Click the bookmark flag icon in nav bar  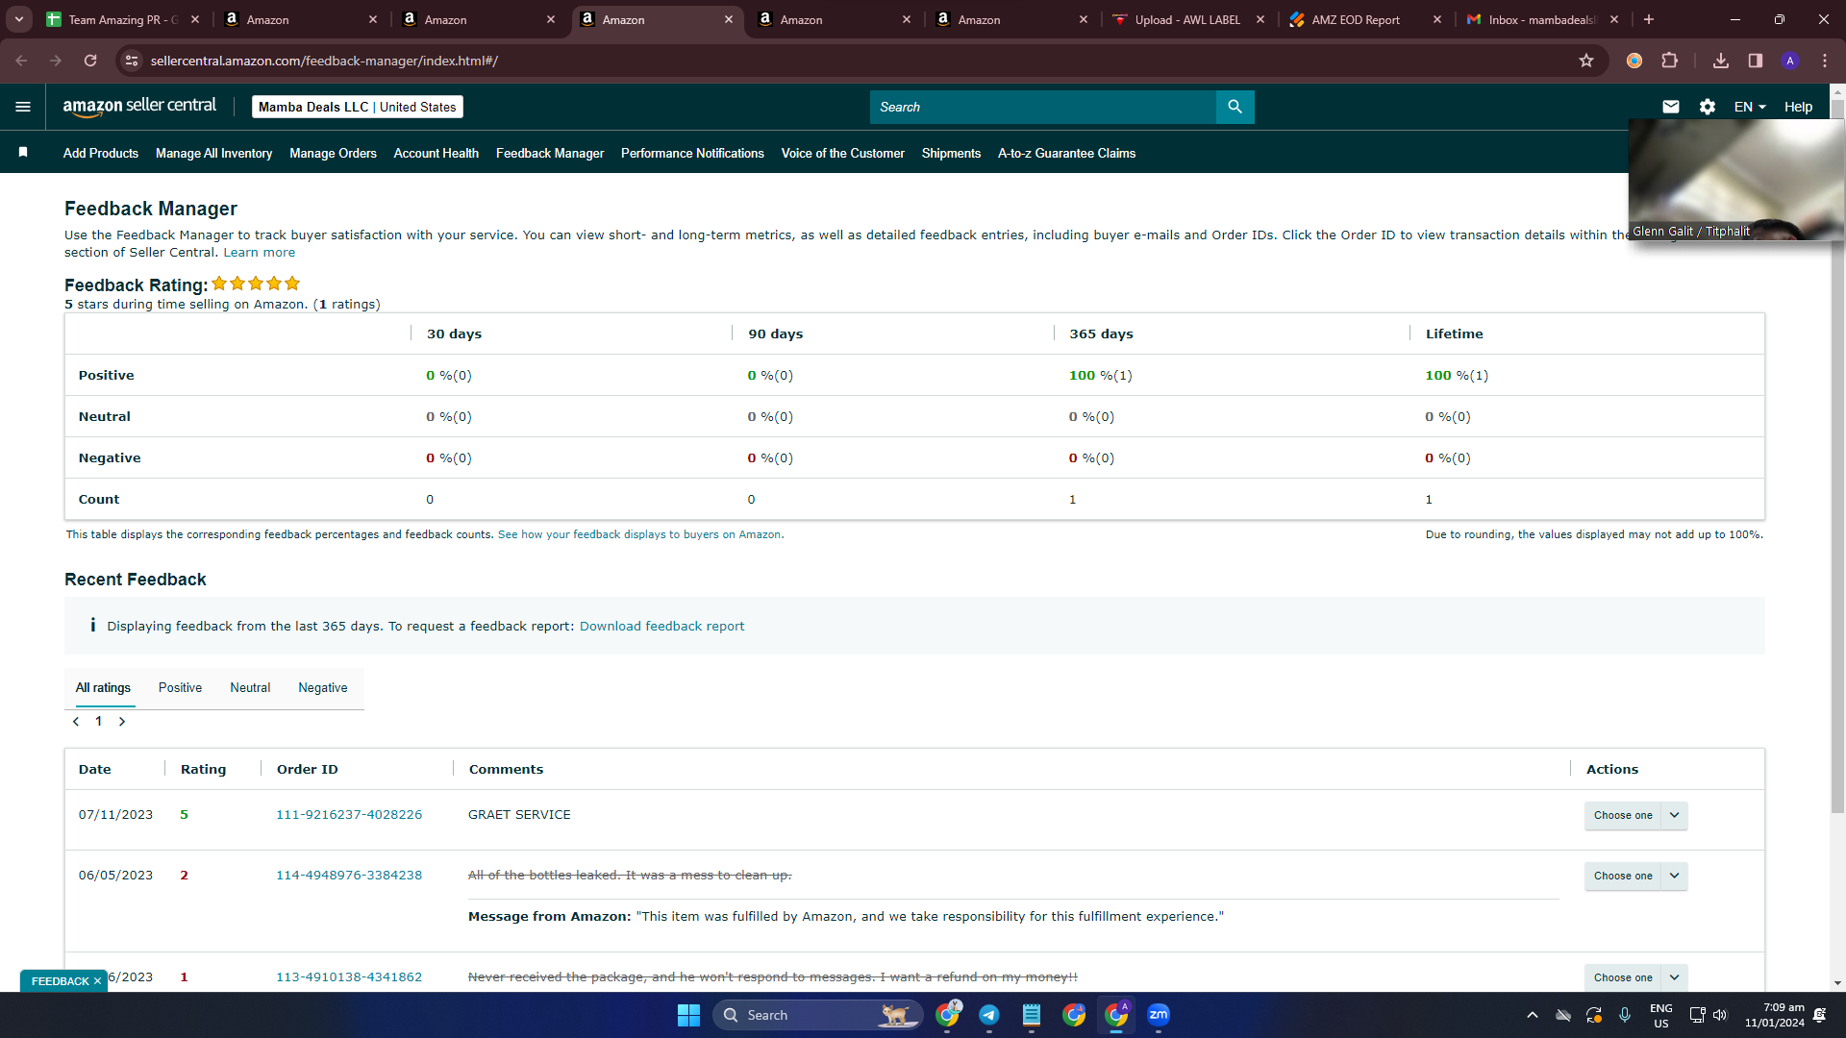pyautogui.click(x=23, y=152)
